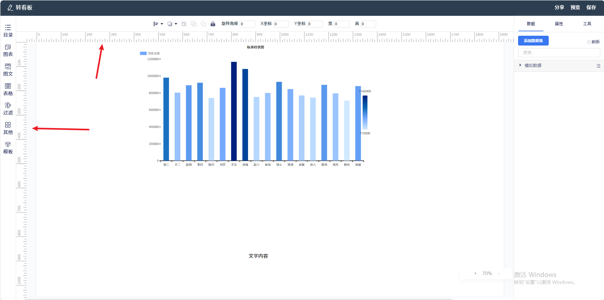This screenshot has width=604, height=300.
Task: Switch to the 工具 tab
Action: coord(587,24)
